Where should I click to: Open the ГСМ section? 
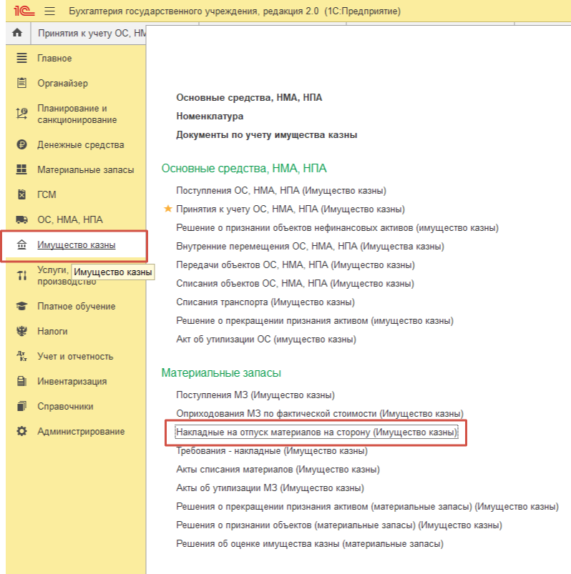coord(47,194)
